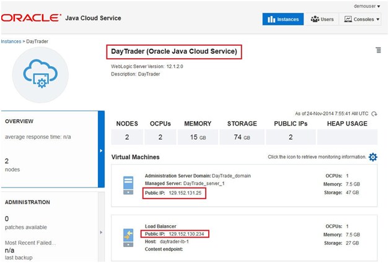Screen dimensions: 389x263
Task: Expand the Overview panel arrow
Action: pyautogui.click(x=101, y=150)
